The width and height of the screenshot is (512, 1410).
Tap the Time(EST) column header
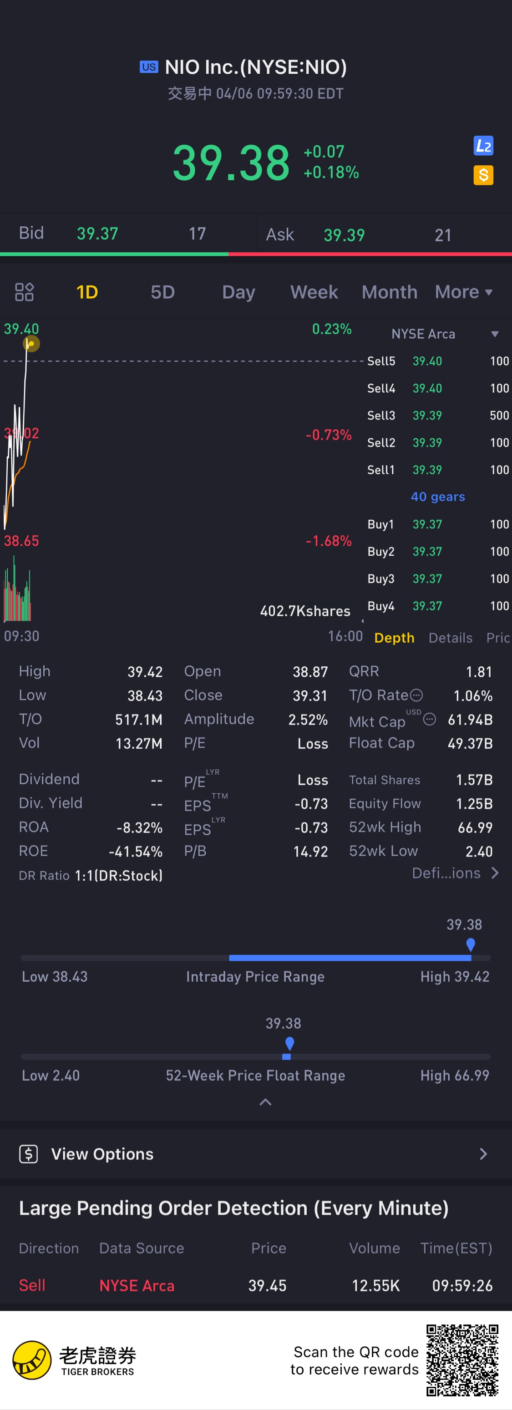tap(456, 1248)
